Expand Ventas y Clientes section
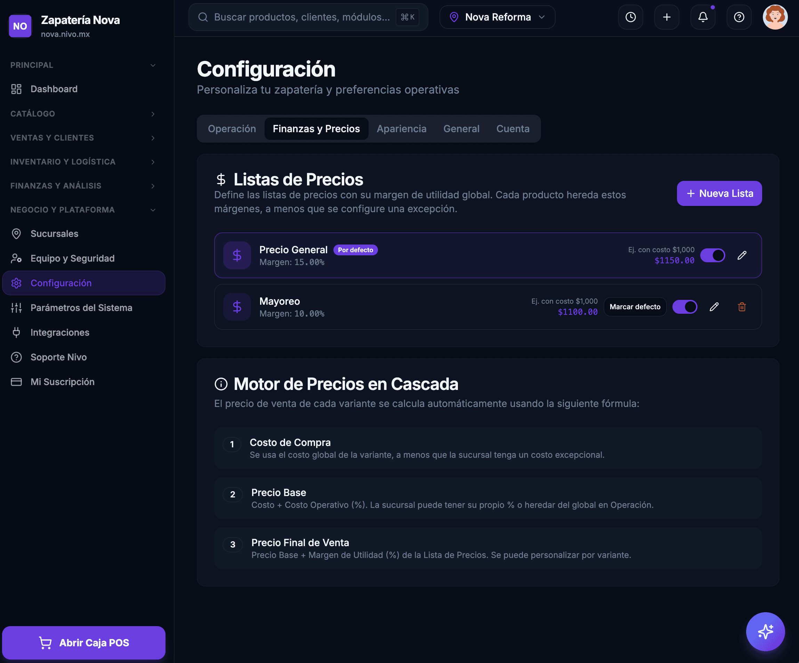Viewport: 799px width, 663px height. [83, 138]
